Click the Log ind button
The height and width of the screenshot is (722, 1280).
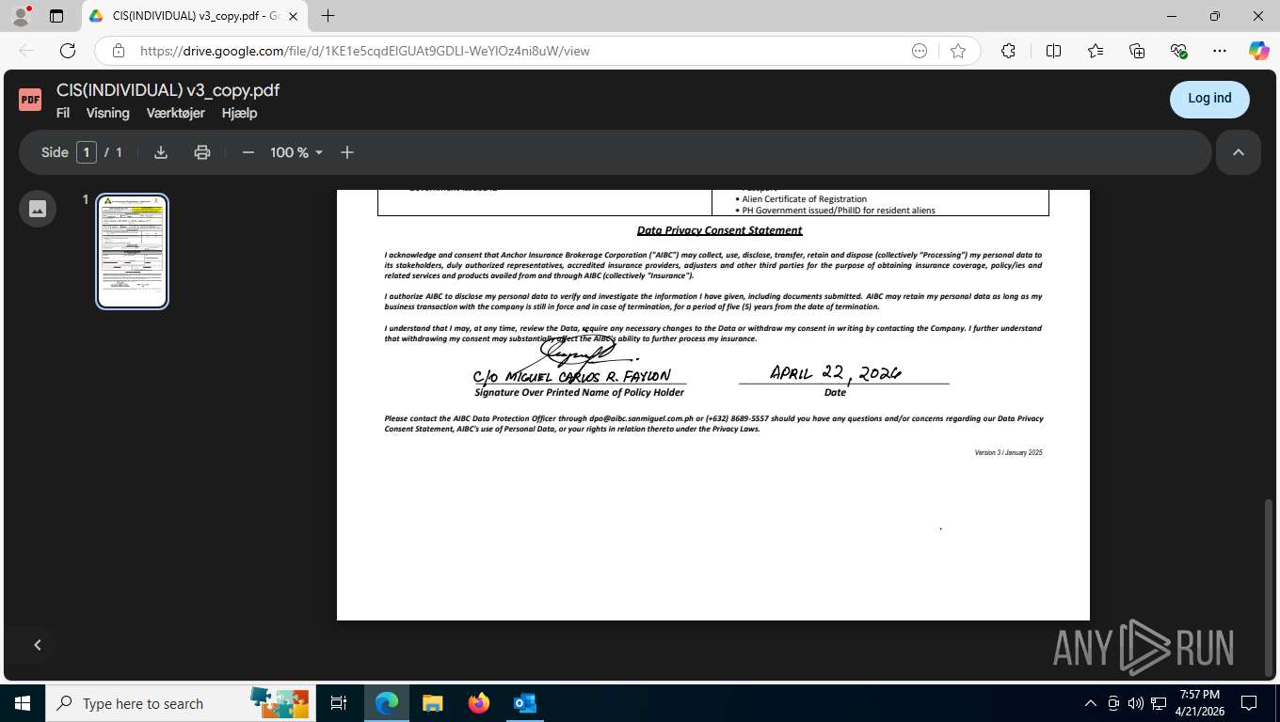click(x=1209, y=99)
